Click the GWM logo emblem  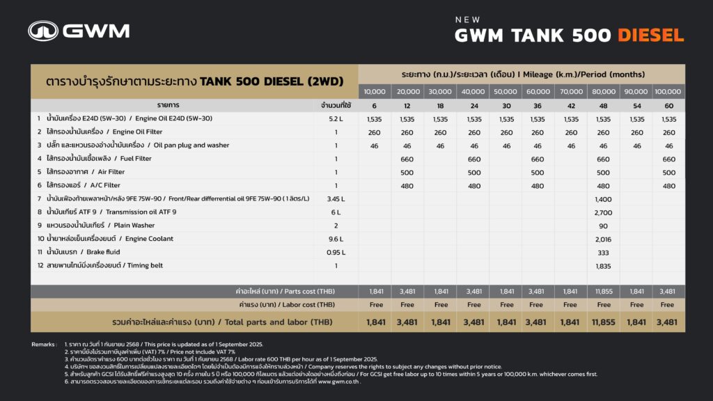[x=43, y=31]
